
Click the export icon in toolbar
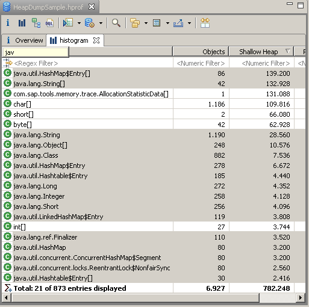(178, 23)
